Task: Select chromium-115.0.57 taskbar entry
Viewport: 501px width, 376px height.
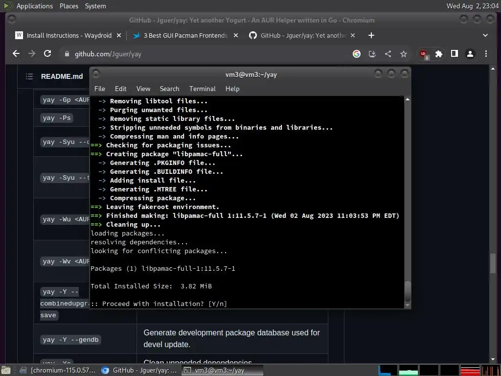Action: click(x=58, y=370)
